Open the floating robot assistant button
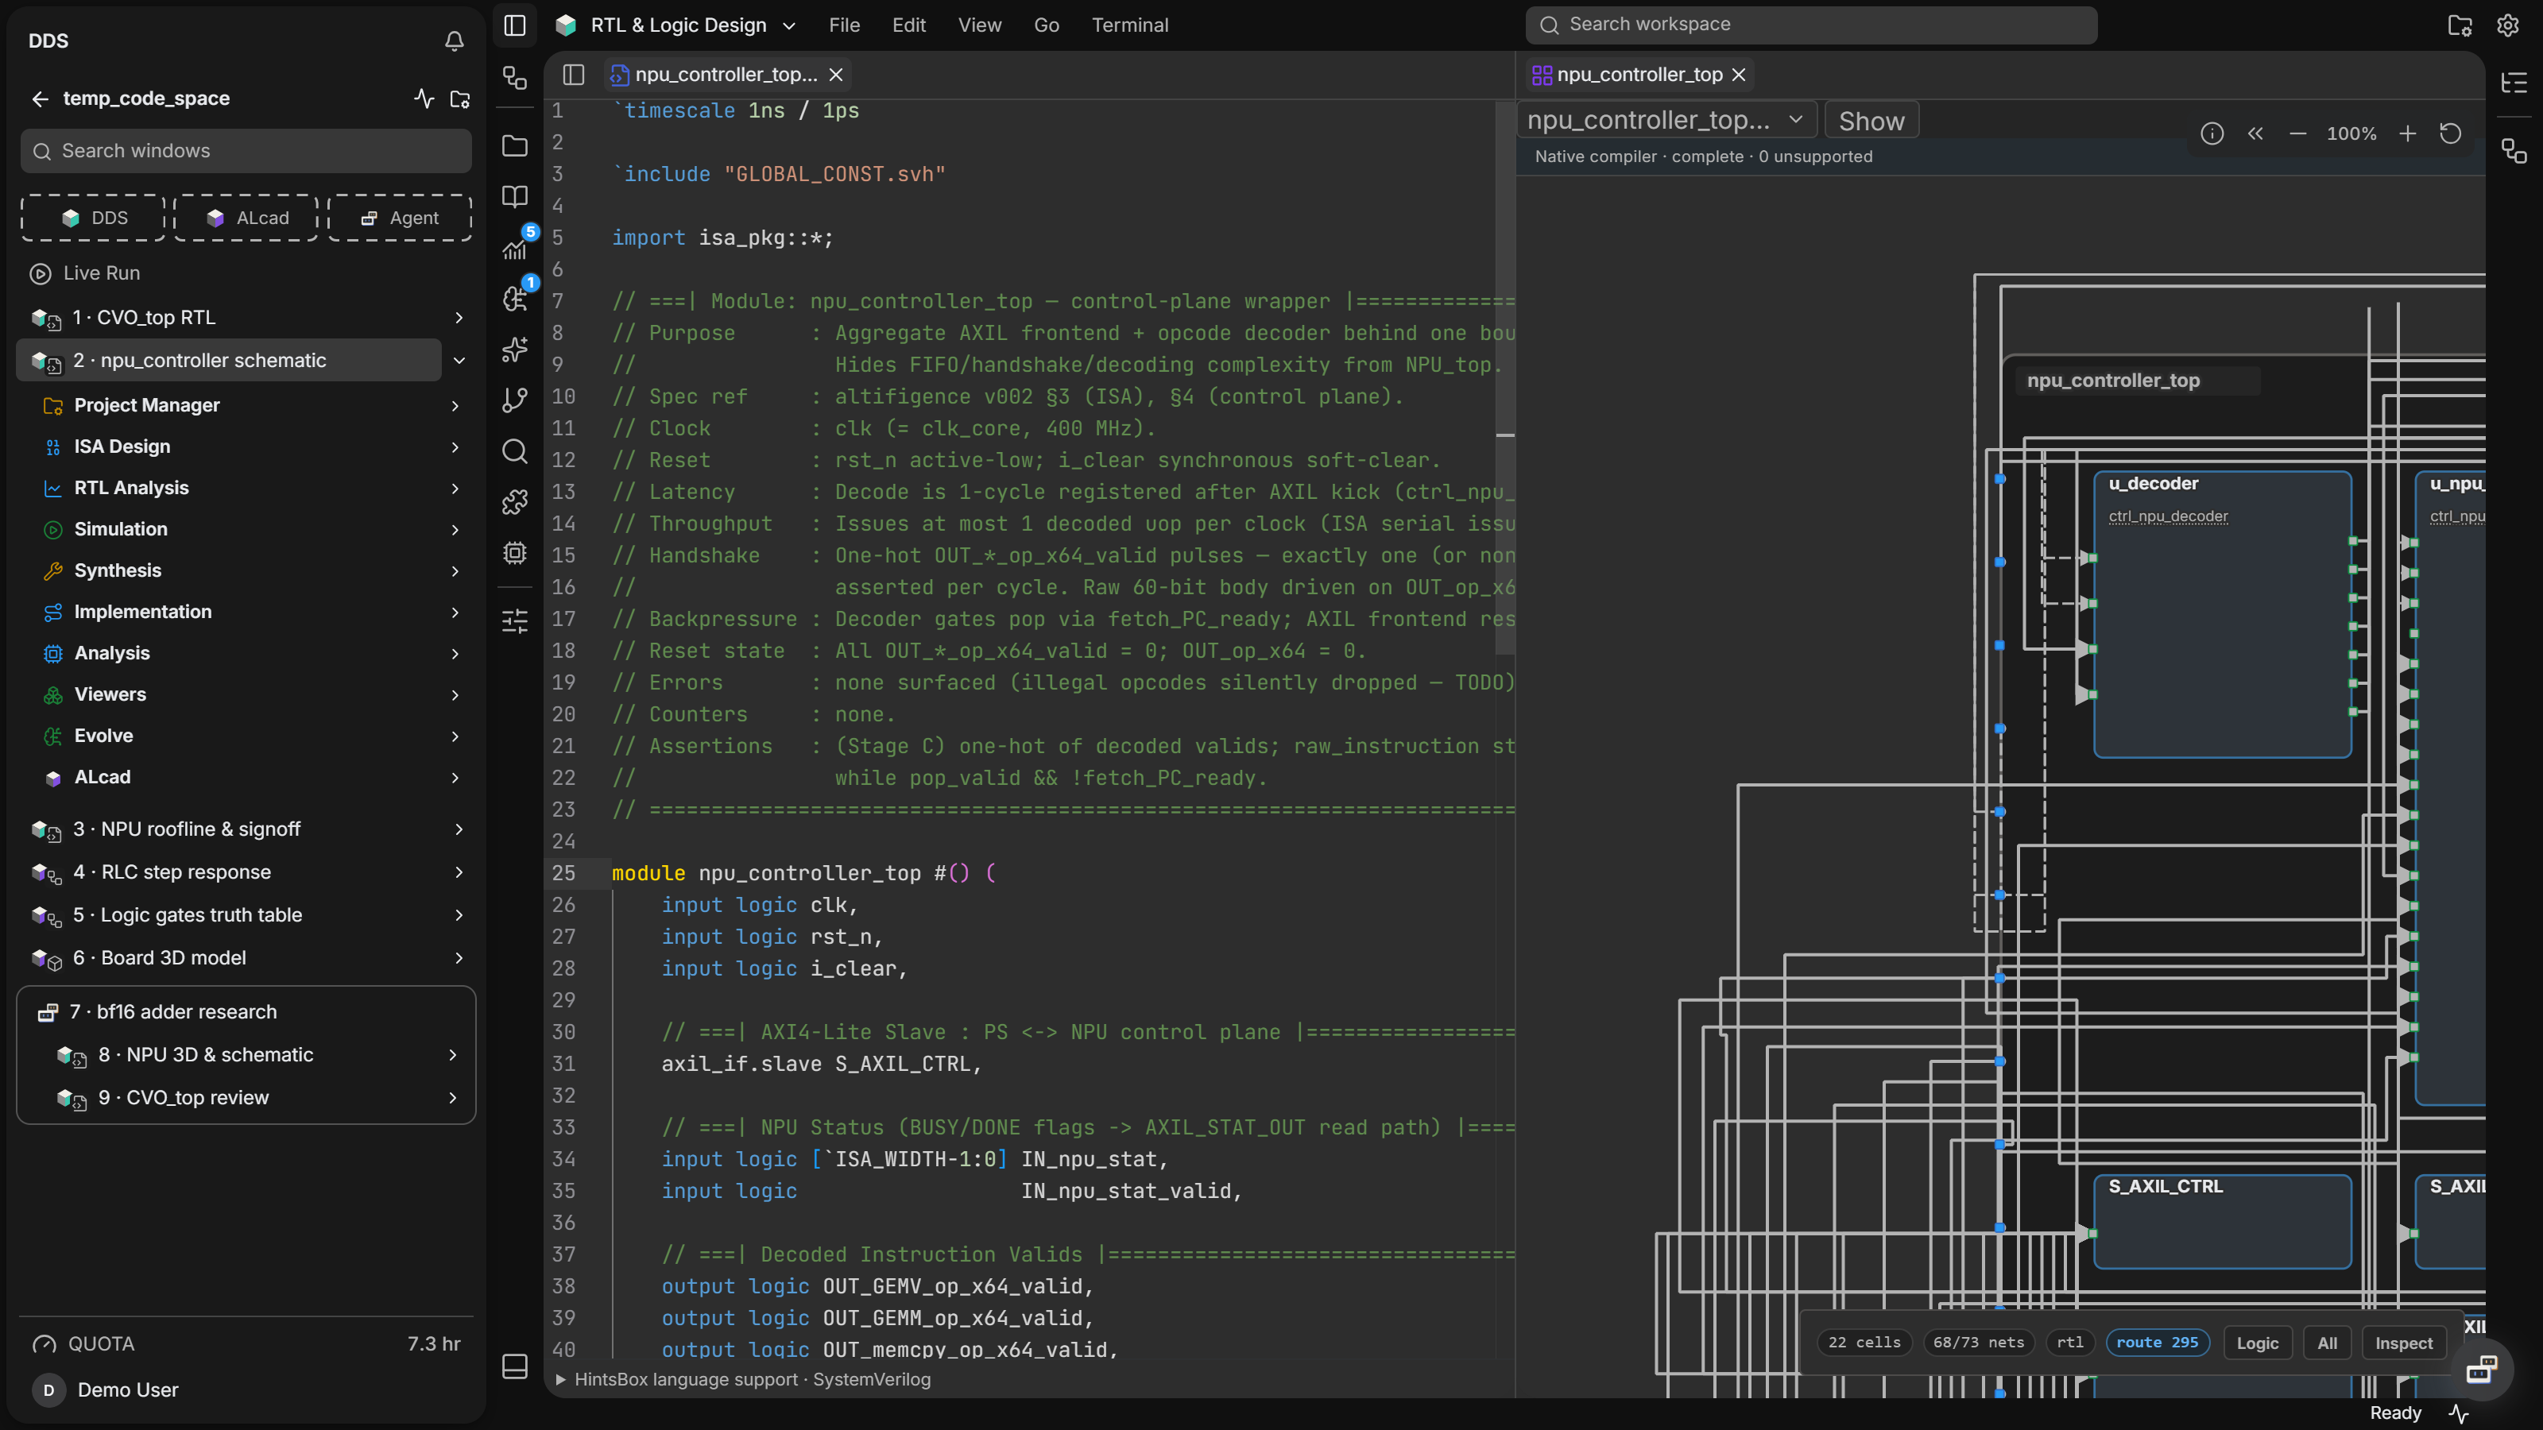 (2482, 1369)
